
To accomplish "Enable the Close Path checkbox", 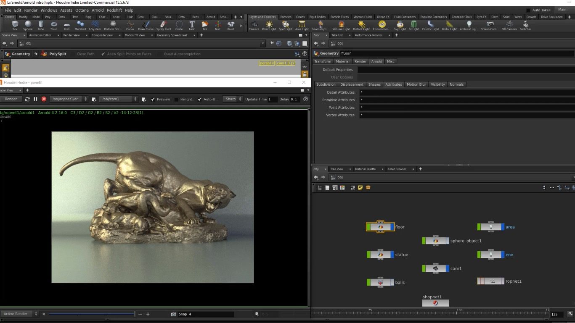I will pos(73,54).
